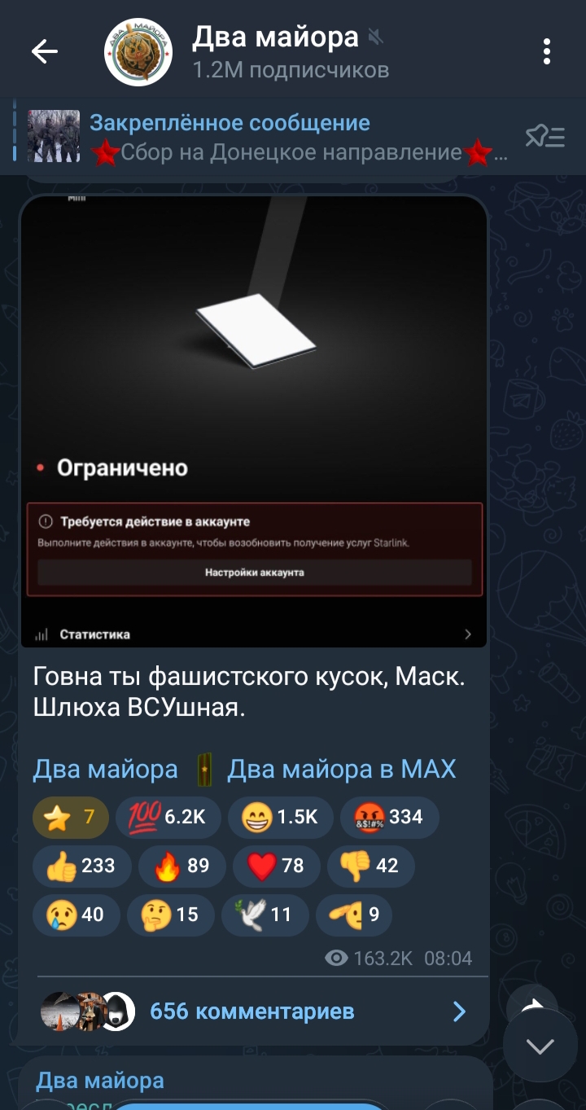Follow the Два майора в MAX link
586x1110 pixels.
341,769
